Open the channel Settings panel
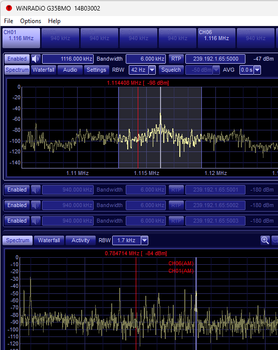Image resolution: width=278 pixels, height=350 pixels. 96,70
